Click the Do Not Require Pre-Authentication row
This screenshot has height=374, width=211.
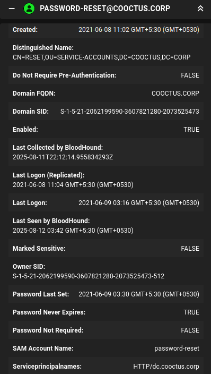(106, 75)
